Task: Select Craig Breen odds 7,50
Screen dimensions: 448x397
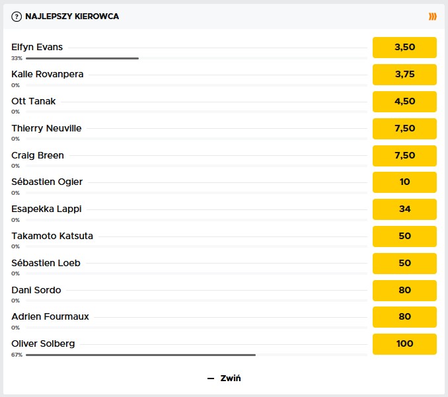Action: (404, 155)
